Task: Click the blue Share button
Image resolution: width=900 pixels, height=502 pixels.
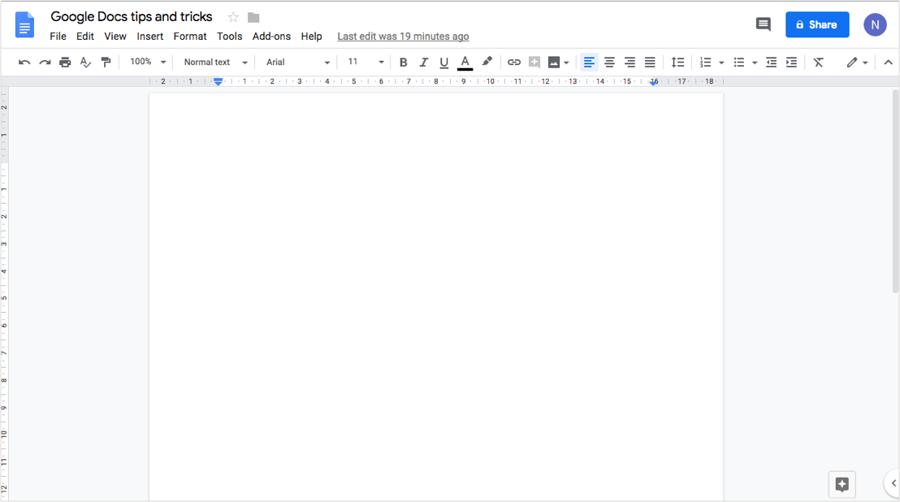Action: coord(816,24)
